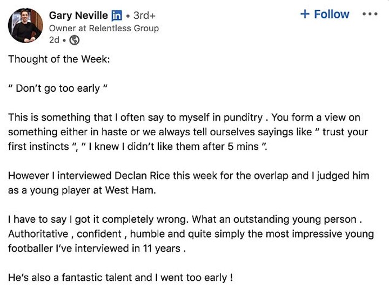Viewport: 389px width, 289px height.
Task: Click the globe public visibility icon
Action: [x=75, y=40]
